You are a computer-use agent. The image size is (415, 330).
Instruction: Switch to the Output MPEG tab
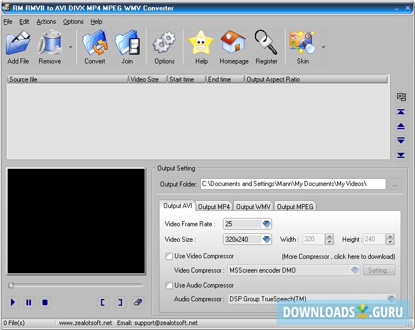(295, 207)
